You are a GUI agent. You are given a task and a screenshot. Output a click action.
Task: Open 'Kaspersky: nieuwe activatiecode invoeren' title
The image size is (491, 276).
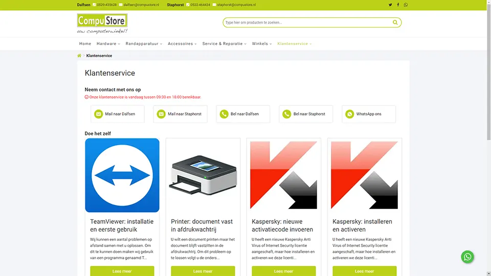click(x=282, y=225)
